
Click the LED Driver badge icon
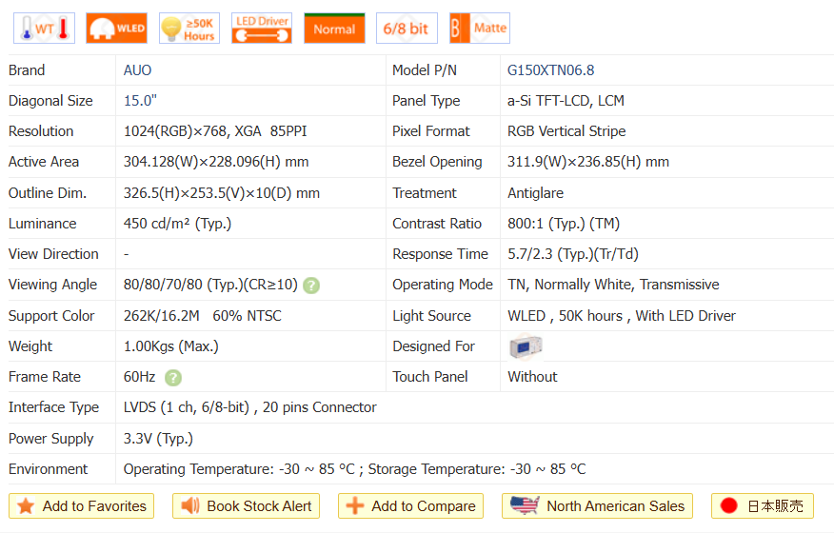pos(262,29)
